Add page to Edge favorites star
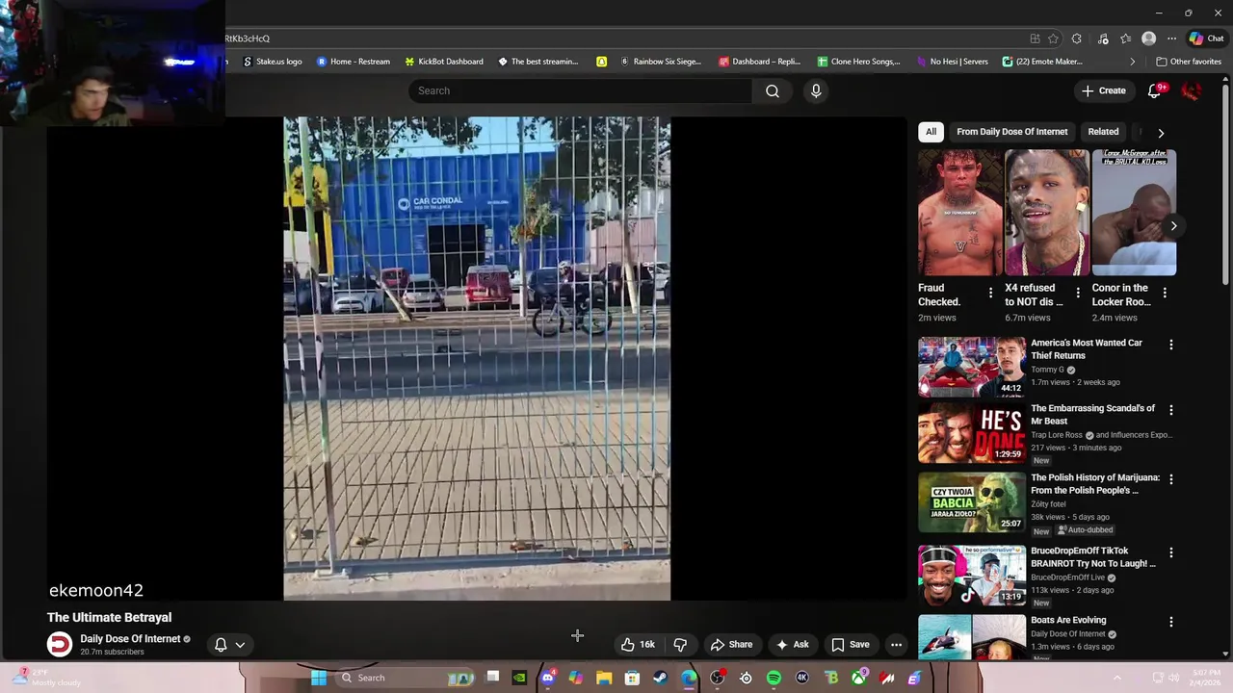This screenshot has width=1233, height=693. [1053, 38]
